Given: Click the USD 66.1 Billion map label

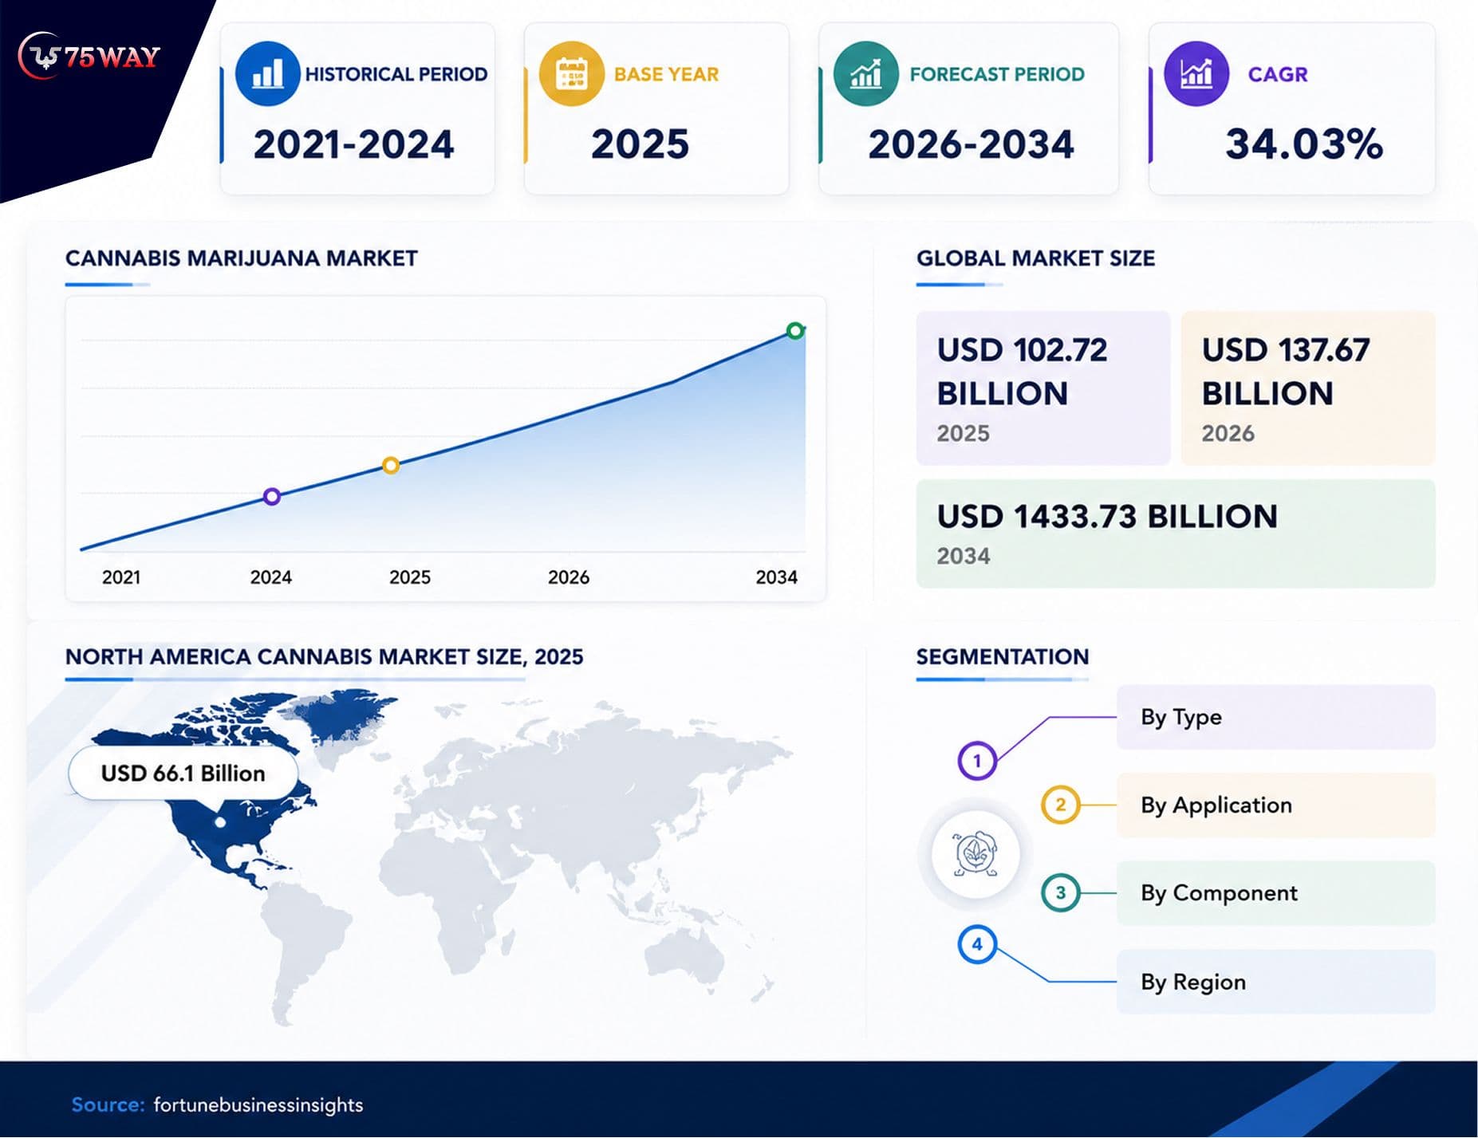Looking at the screenshot, I should click(x=183, y=774).
